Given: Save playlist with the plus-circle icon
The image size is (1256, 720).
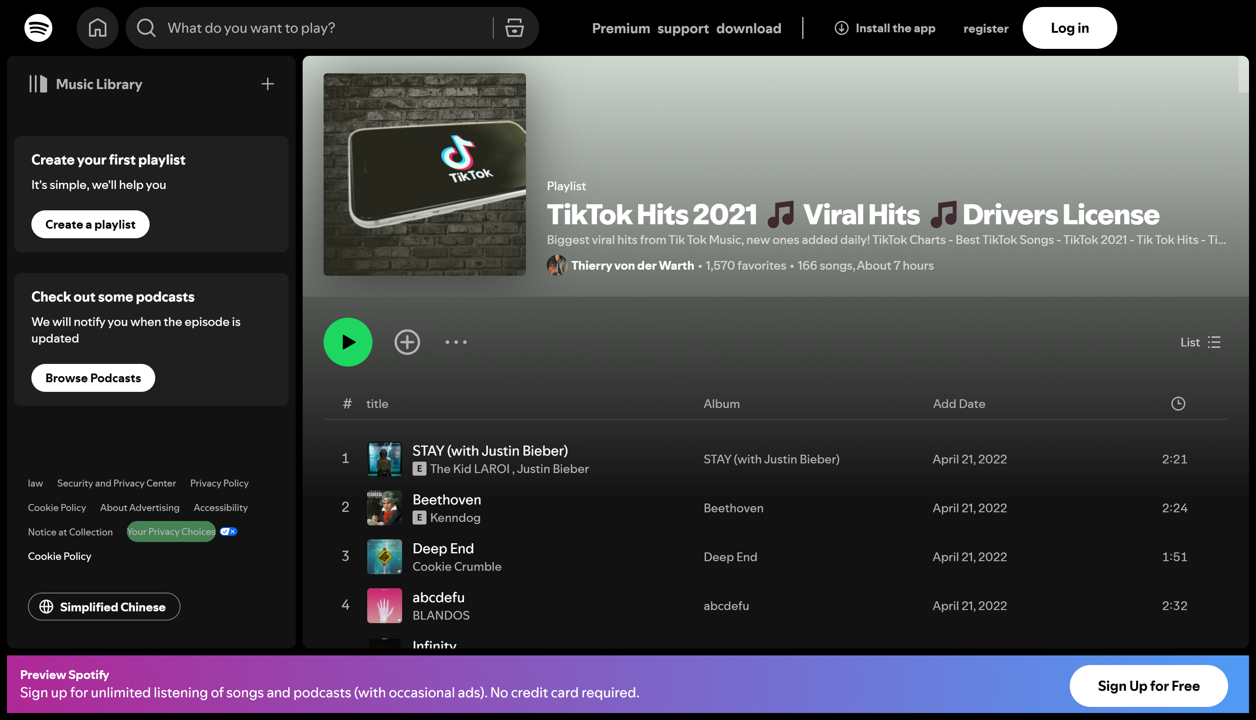Looking at the screenshot, I should 407,342.
